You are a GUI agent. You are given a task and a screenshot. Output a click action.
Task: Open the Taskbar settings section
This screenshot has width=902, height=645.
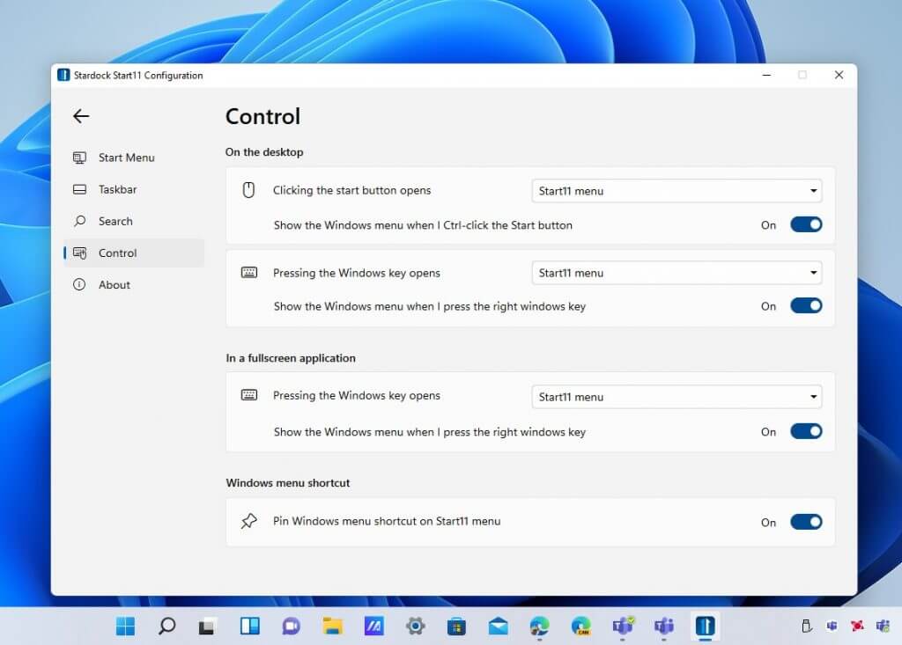(x=134, y=189)
